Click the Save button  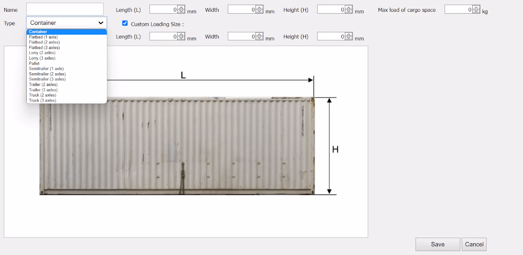coord(438,244)
